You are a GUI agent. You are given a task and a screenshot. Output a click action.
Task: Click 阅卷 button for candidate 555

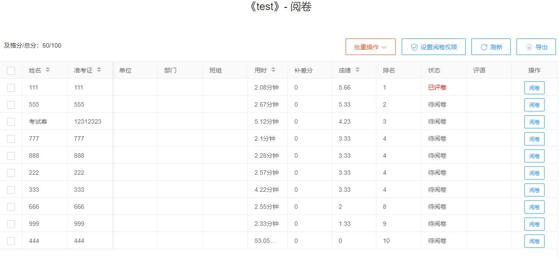(x=534, y=105)
